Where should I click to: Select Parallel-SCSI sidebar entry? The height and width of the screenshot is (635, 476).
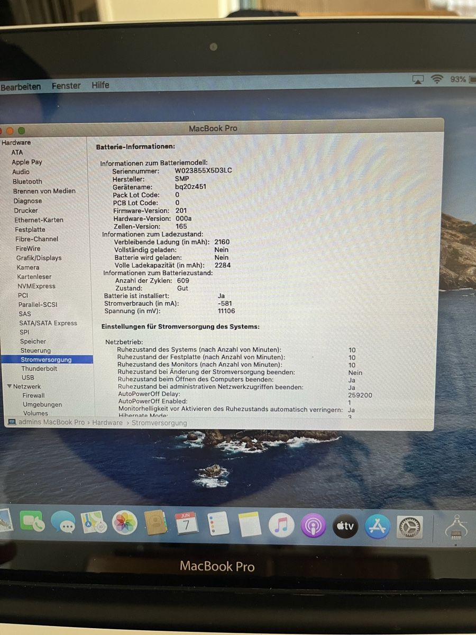[x=38, y=305]
